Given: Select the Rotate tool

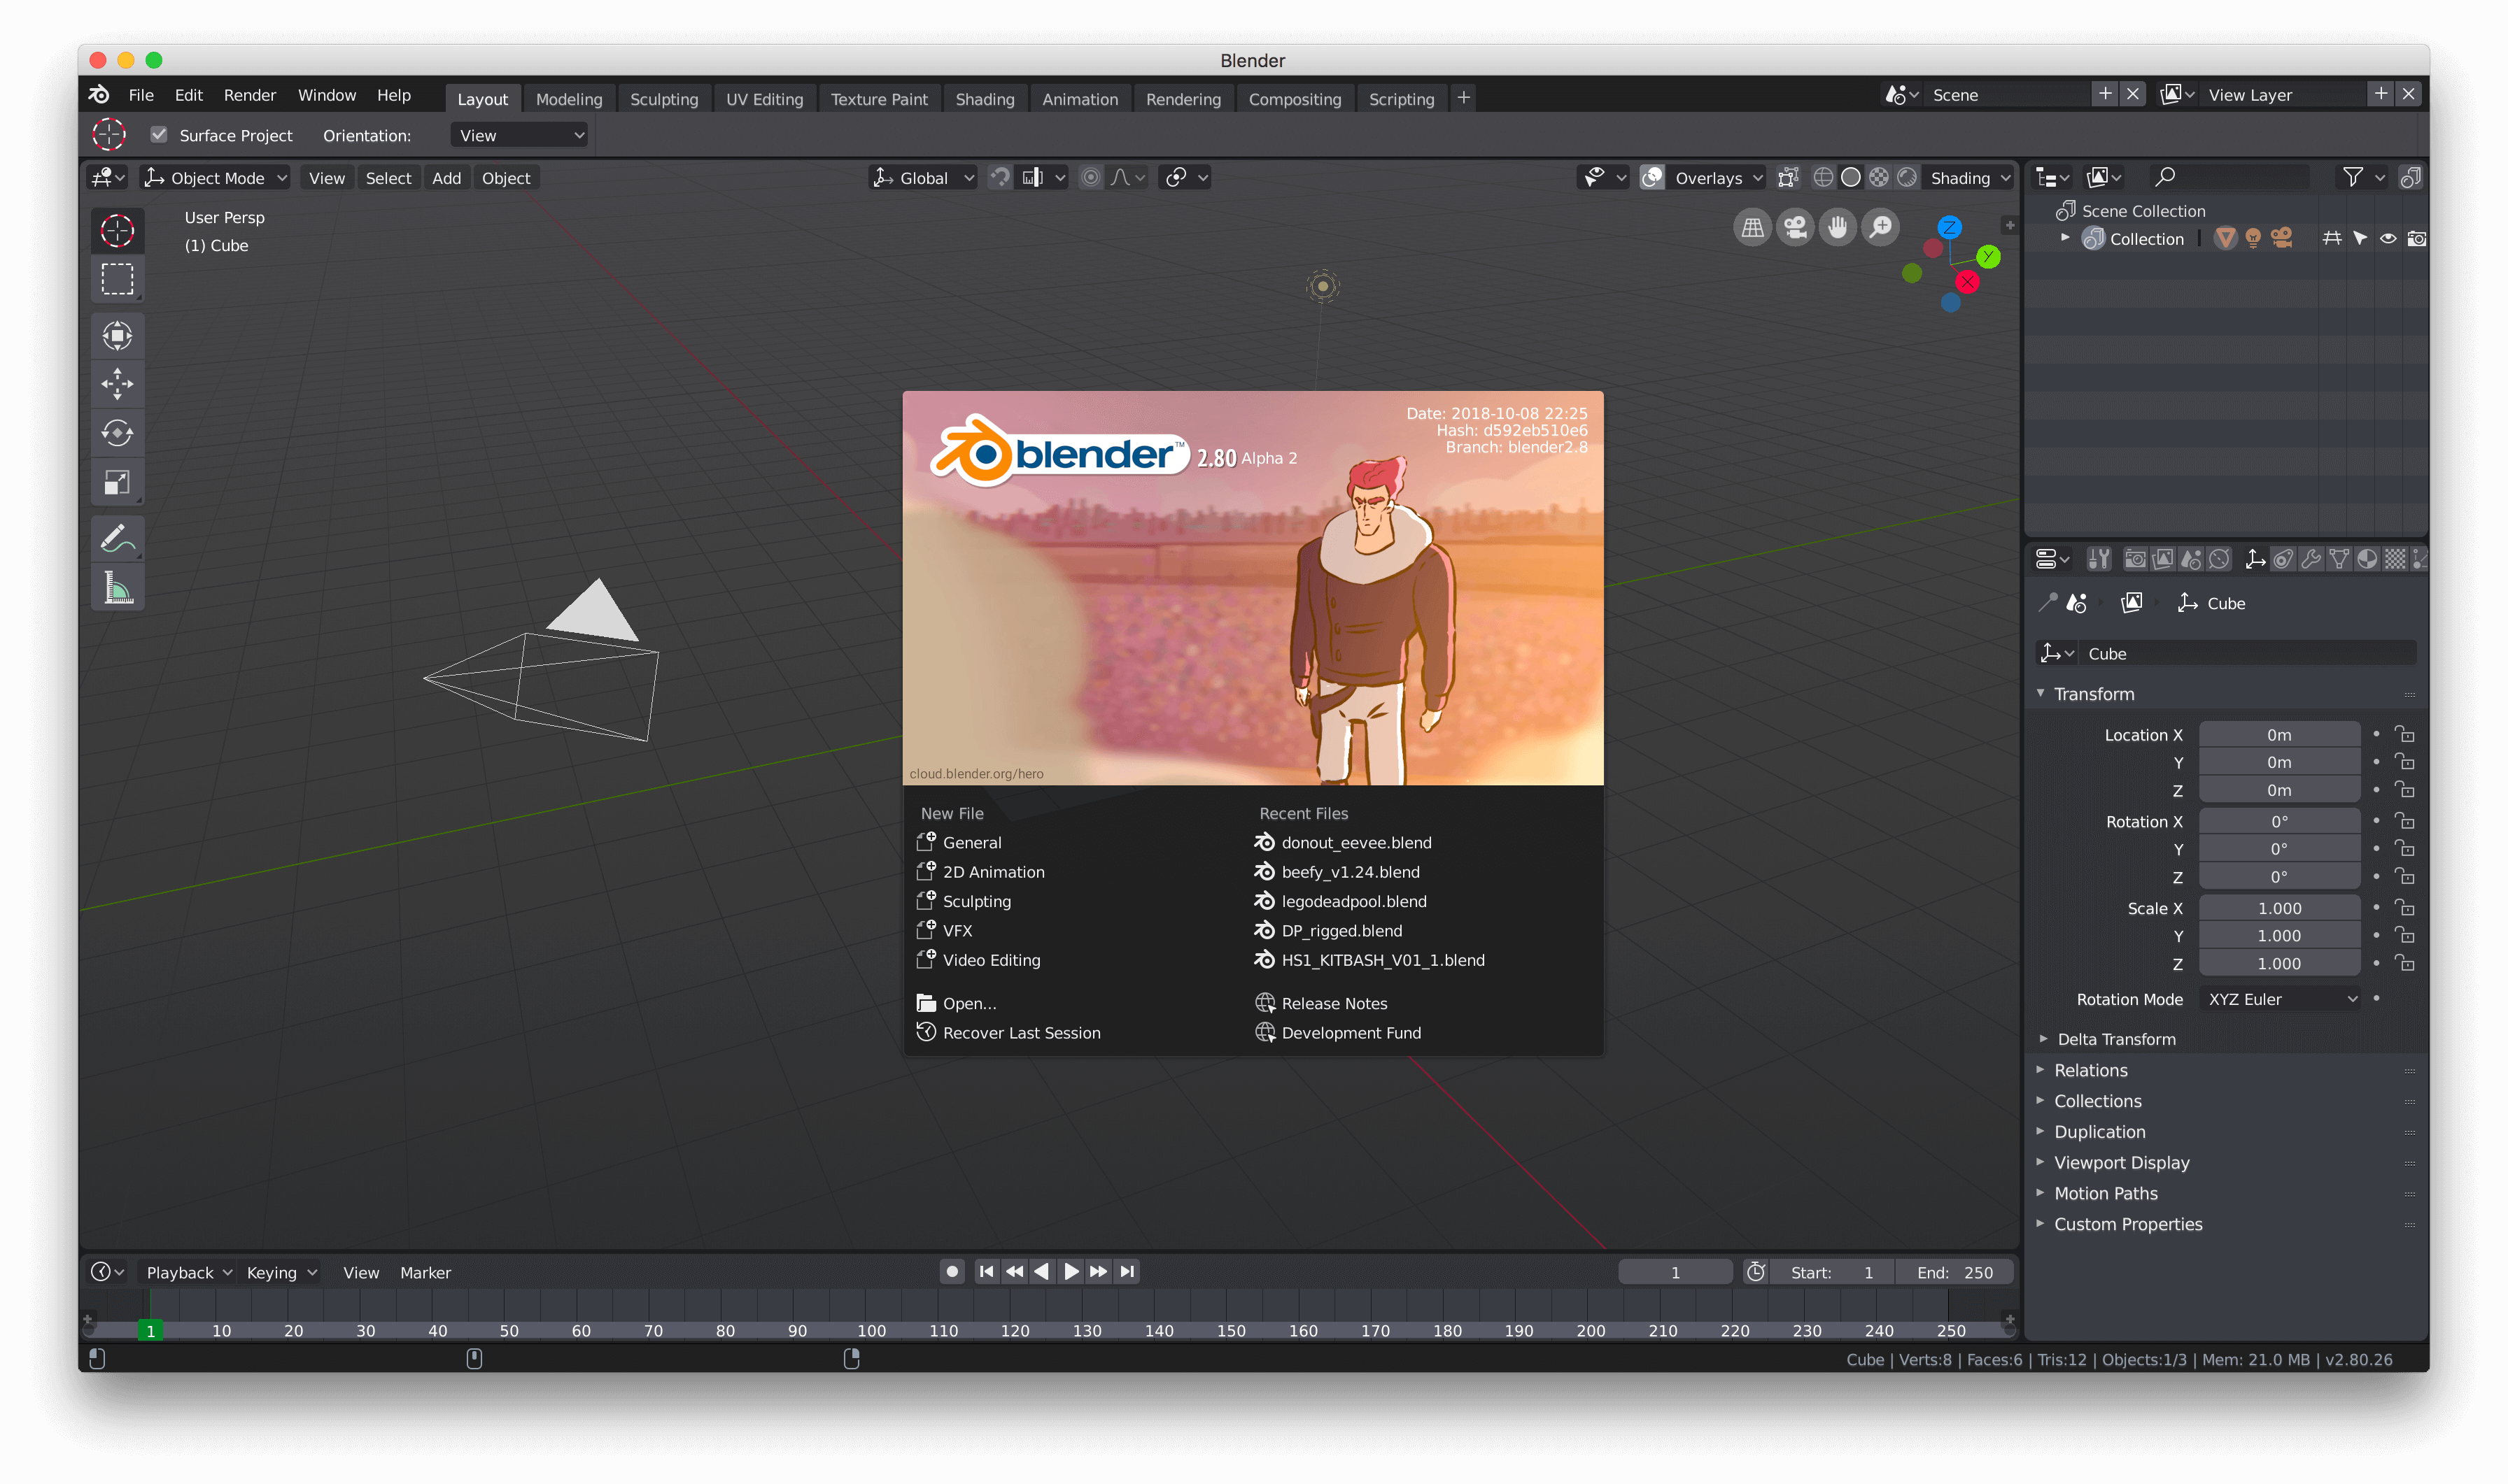Looking at the screenshot, I should point(117,433).
